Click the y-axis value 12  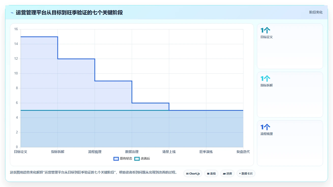click(16, 59)
